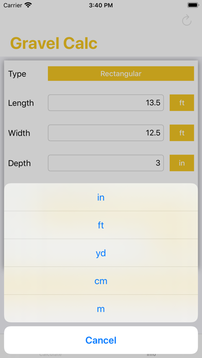Select cm from the unit list
The height and width of the screenshot is (358, 202).
[101, 281]
